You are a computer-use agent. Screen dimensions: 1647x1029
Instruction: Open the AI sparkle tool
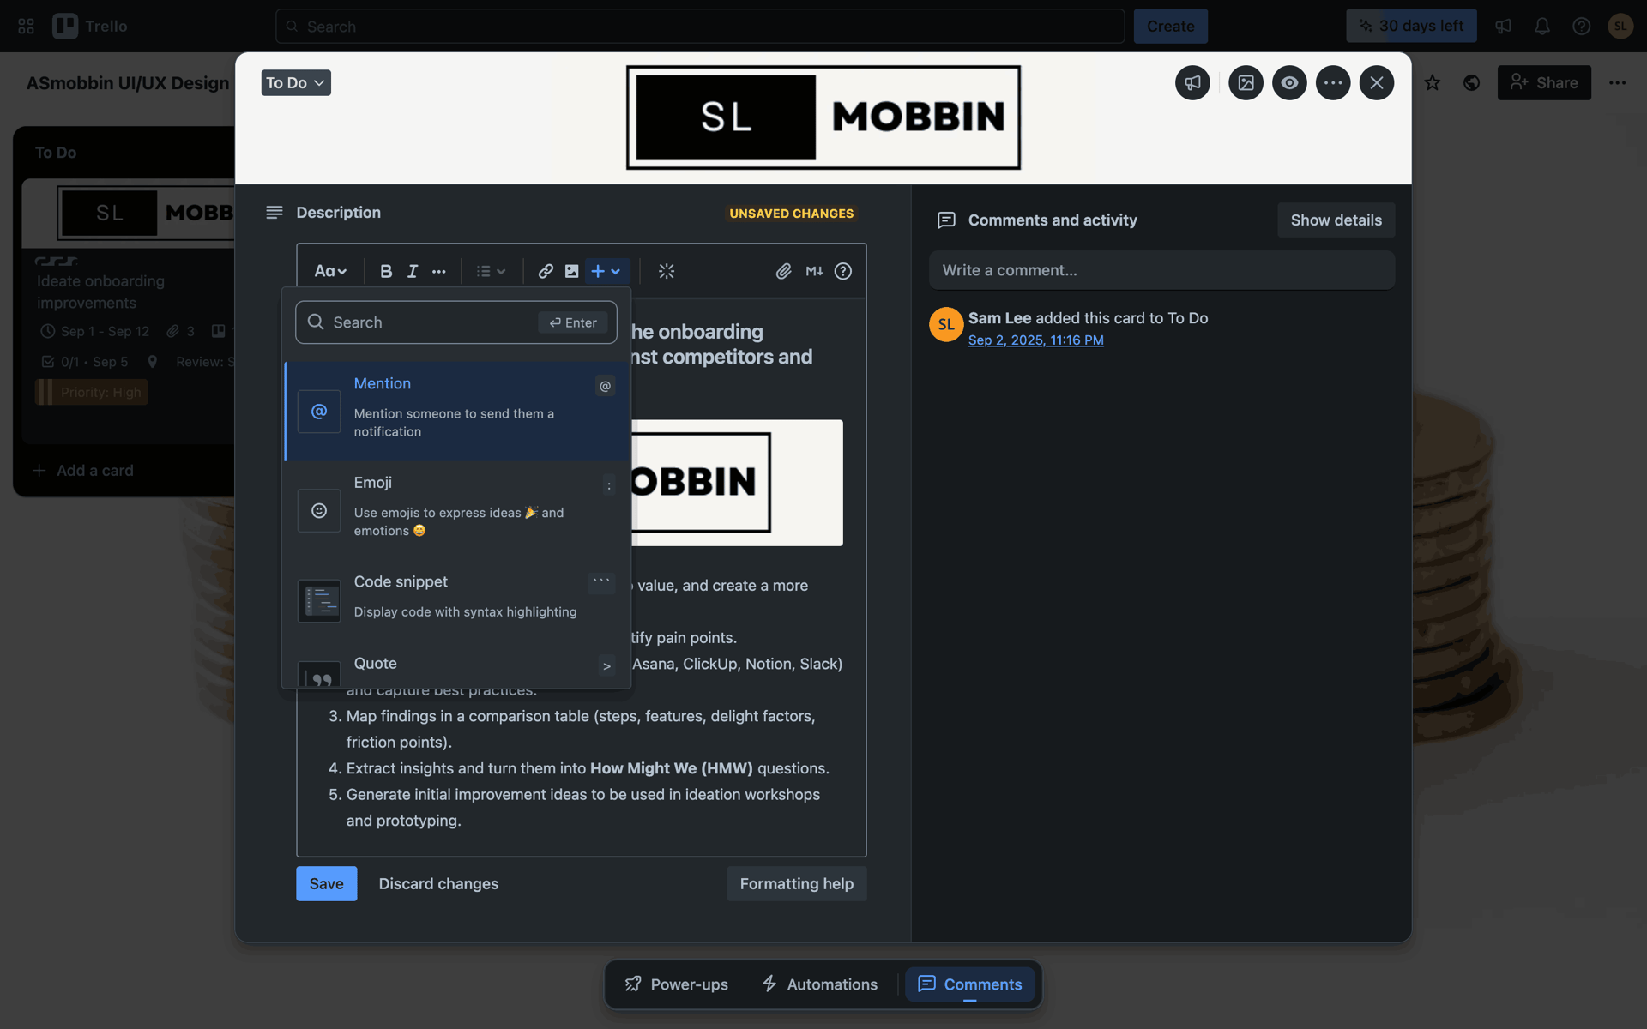tap(667, 271)
